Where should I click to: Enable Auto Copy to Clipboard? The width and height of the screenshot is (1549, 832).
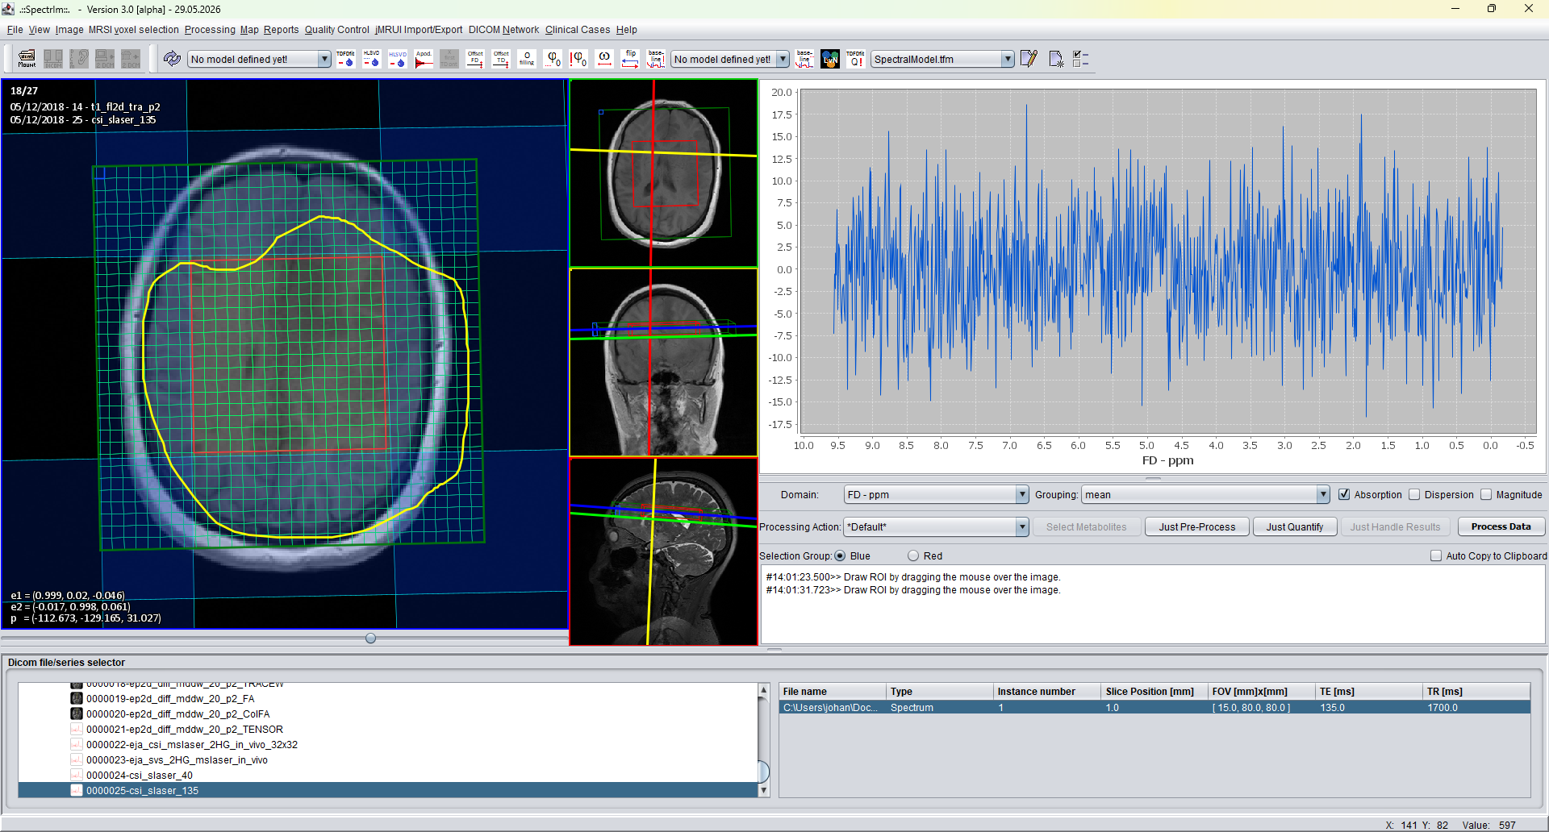(x=1436, y=556)
